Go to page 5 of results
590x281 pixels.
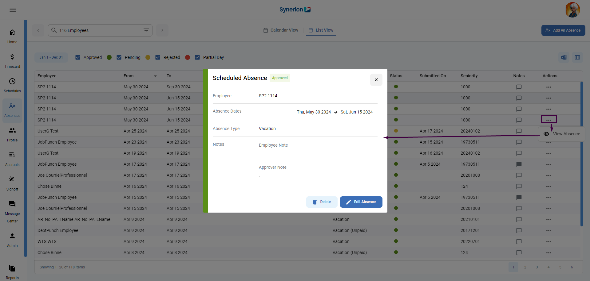coord(560,267)
